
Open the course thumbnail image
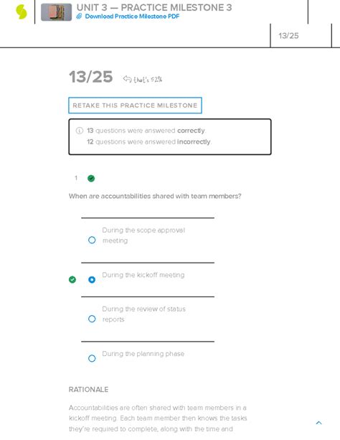click(x=56, y=12)
